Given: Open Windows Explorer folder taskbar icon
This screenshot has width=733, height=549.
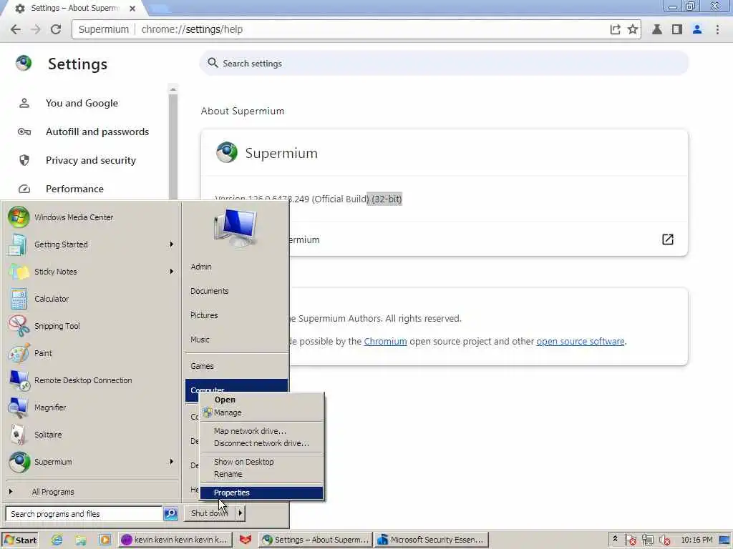Looking at the screenshot, I should pos(81,540).
